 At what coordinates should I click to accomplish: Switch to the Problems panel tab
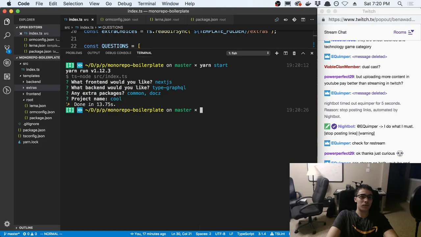[74, 53]
